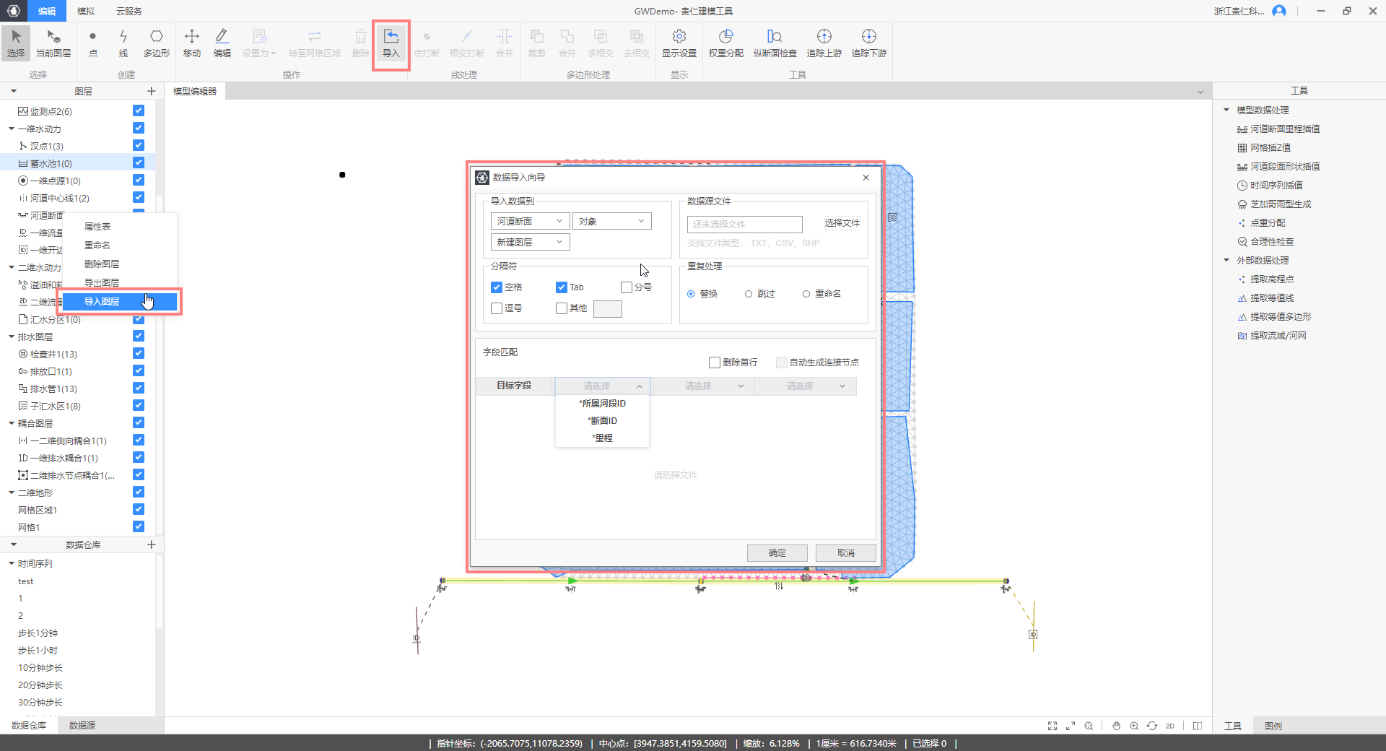Choose 导出图层 from the context menu
Viewport: 1386px width, 751px height.
[102, 283]
